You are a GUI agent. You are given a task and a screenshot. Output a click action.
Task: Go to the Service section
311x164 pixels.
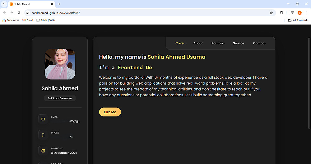tap(239, 43)
